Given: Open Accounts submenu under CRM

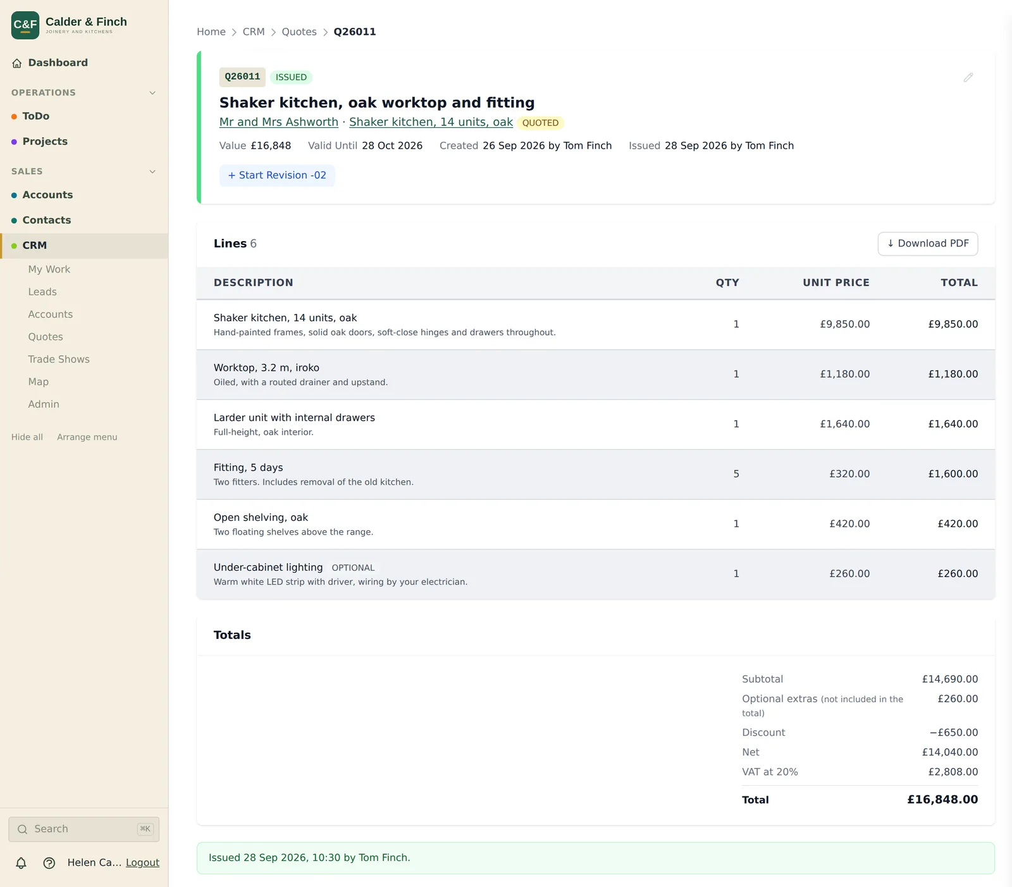Looking at the screenshot, I should click(x=51, y=314).
